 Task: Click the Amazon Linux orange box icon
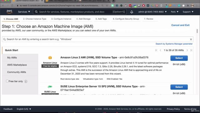[x=50, y=58]
